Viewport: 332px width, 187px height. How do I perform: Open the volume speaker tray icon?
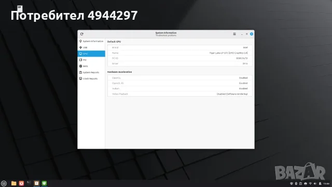[x=315, y=183]
